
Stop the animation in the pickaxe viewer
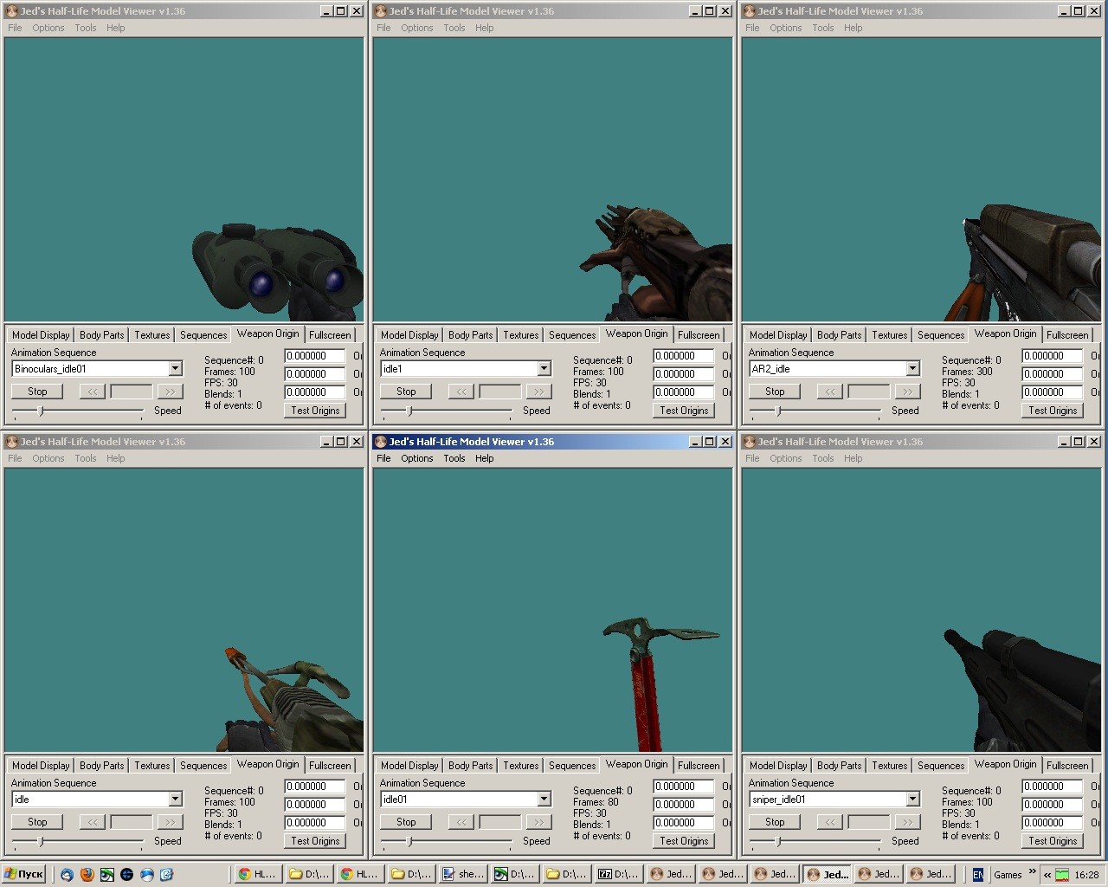coord(405,821)
